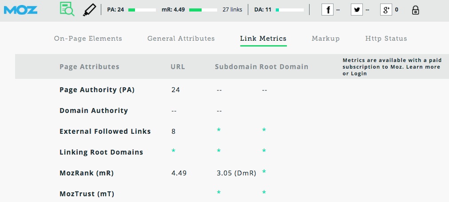Select the Link Metrics tab
The width and height of the screenshot is (449, 202).
(263, 39)
